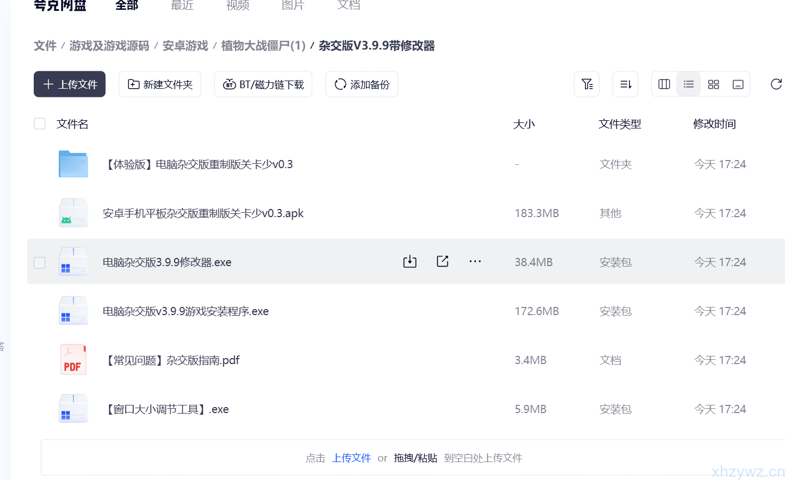
Task: Switch to the 视频 tab
Action: (238, 5)
